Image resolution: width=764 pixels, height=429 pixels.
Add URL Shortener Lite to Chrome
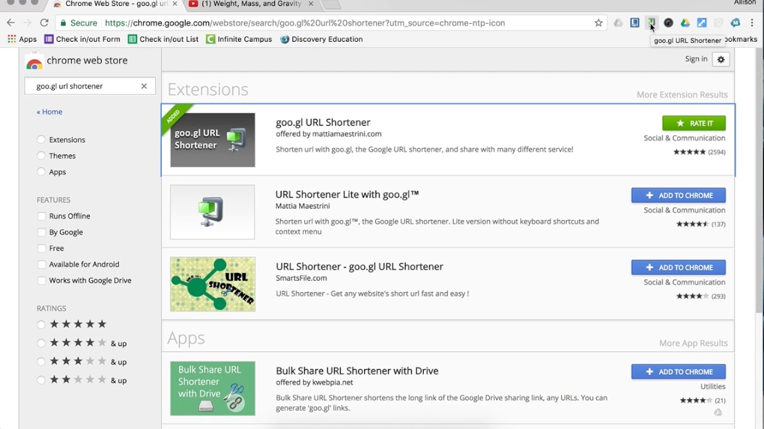point(679,195)
